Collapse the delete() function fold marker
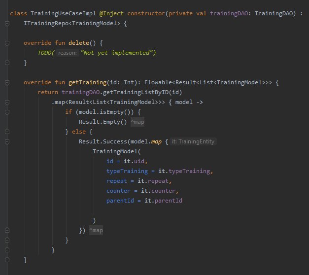309x275 pixels. [7, 43]
